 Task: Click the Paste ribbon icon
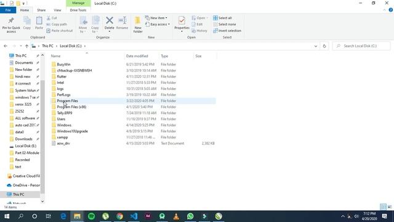(39, 20)
